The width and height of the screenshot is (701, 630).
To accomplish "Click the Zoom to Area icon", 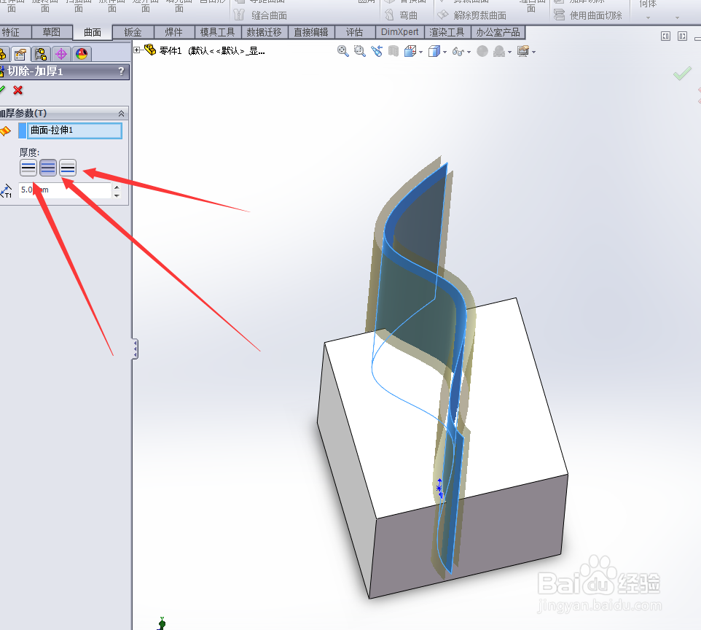I will point(359,52).
